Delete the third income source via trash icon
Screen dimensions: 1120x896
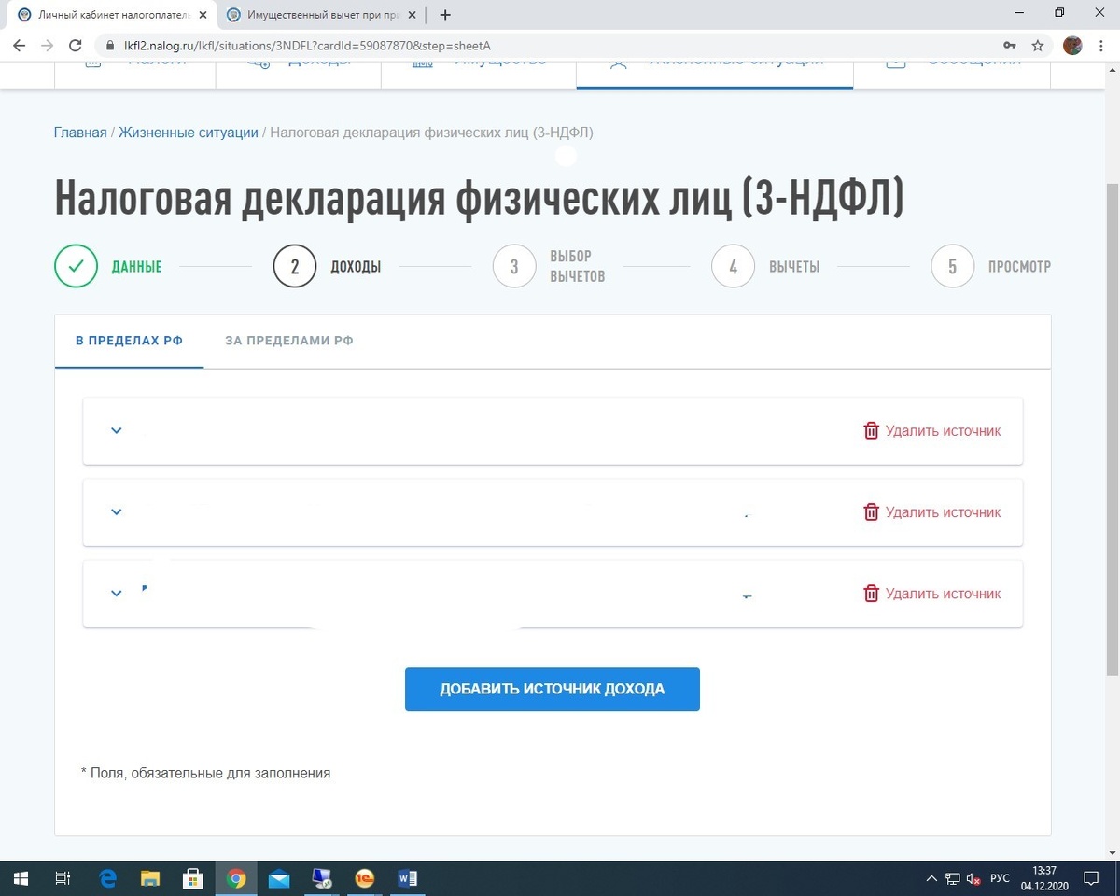pyautogui.click(x=871, y=593)
